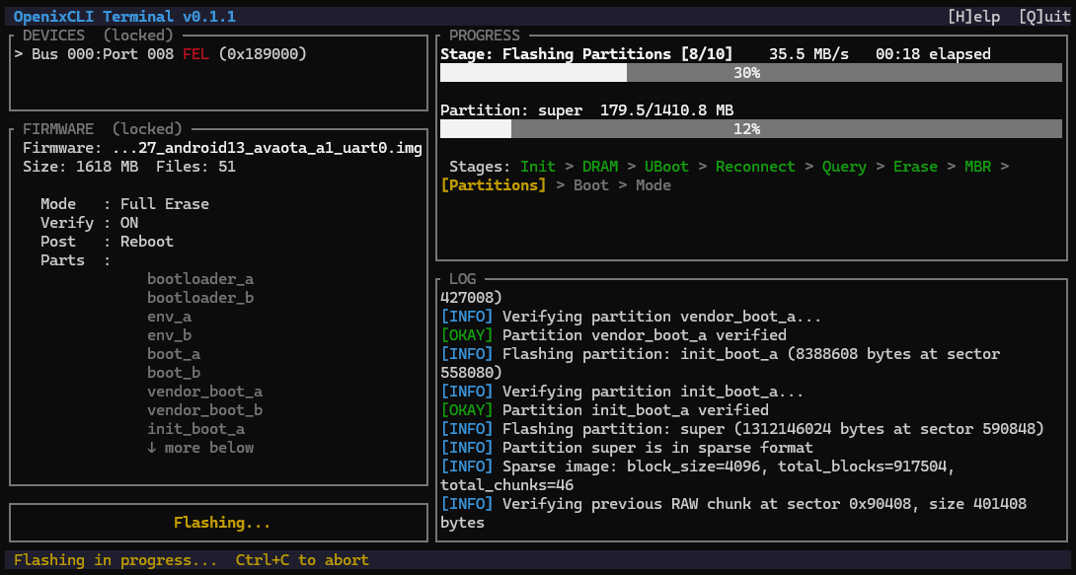
Task: Select vendor_boot_a in the parts list
Action: [x=204, y=392]
